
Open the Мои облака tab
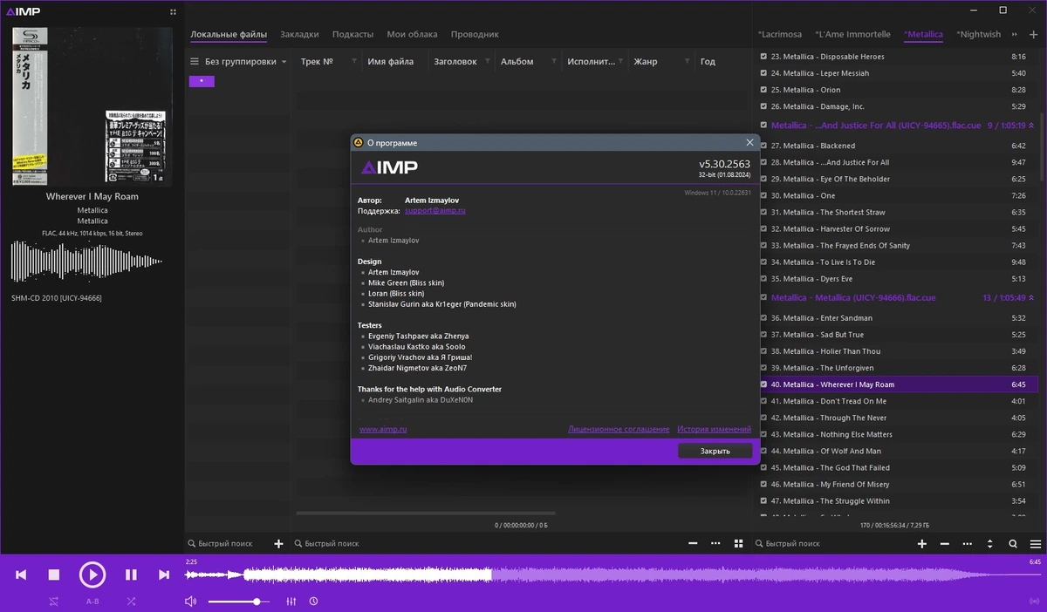(x=412, y=34)
